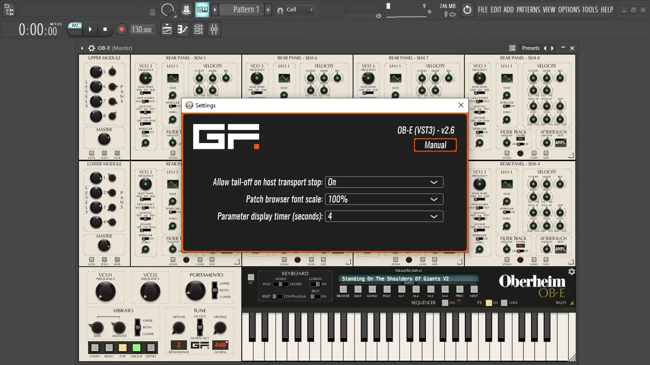Open the VIEW menu
This screenshot has height=365, width=650.
pos(549,10)
